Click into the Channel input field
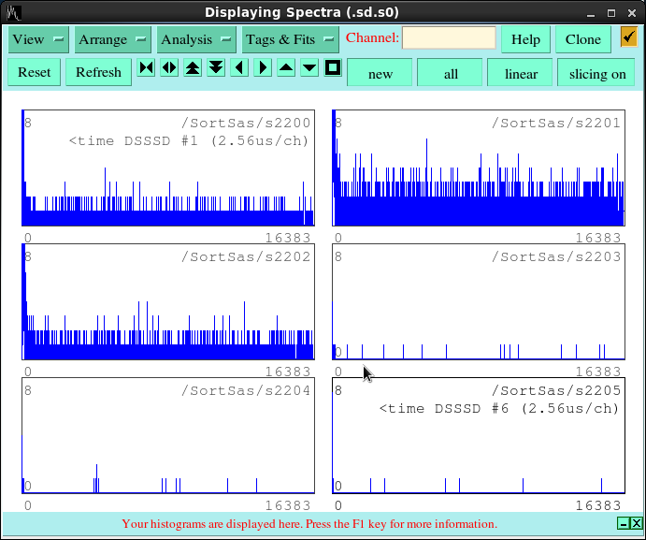 [449, 38]
